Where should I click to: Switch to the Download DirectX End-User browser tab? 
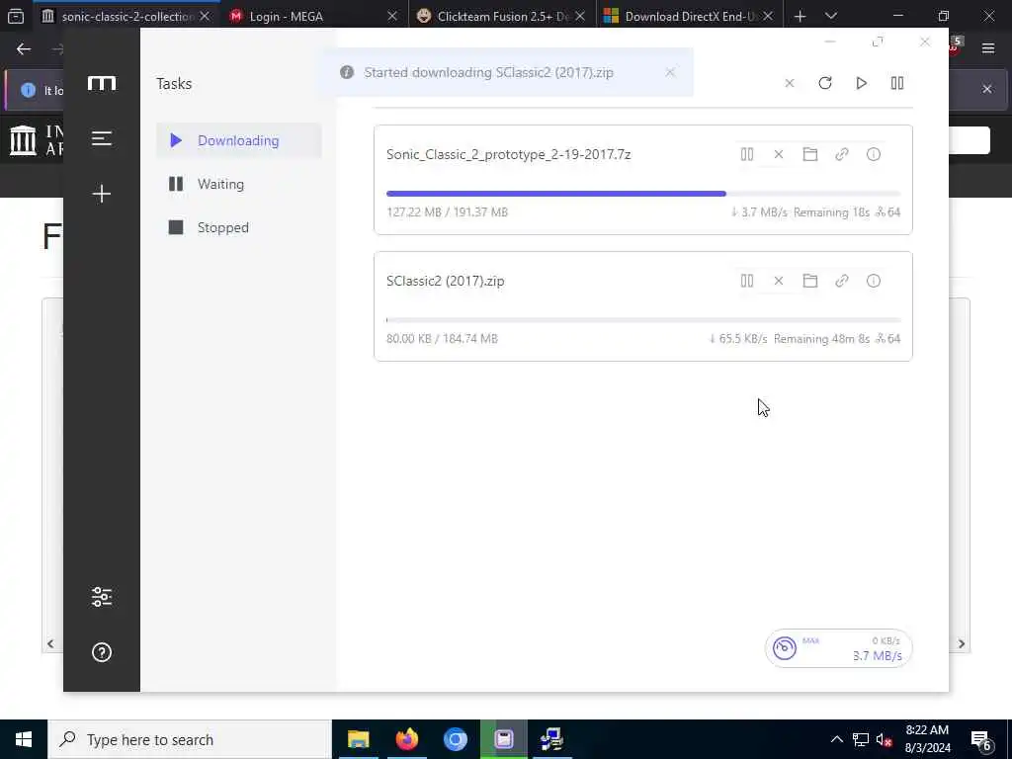[x=691, y=16]
